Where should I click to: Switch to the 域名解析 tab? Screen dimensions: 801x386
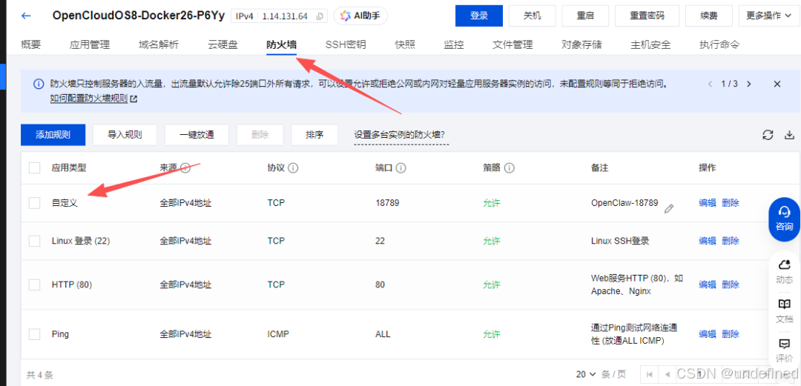[159, 45]
